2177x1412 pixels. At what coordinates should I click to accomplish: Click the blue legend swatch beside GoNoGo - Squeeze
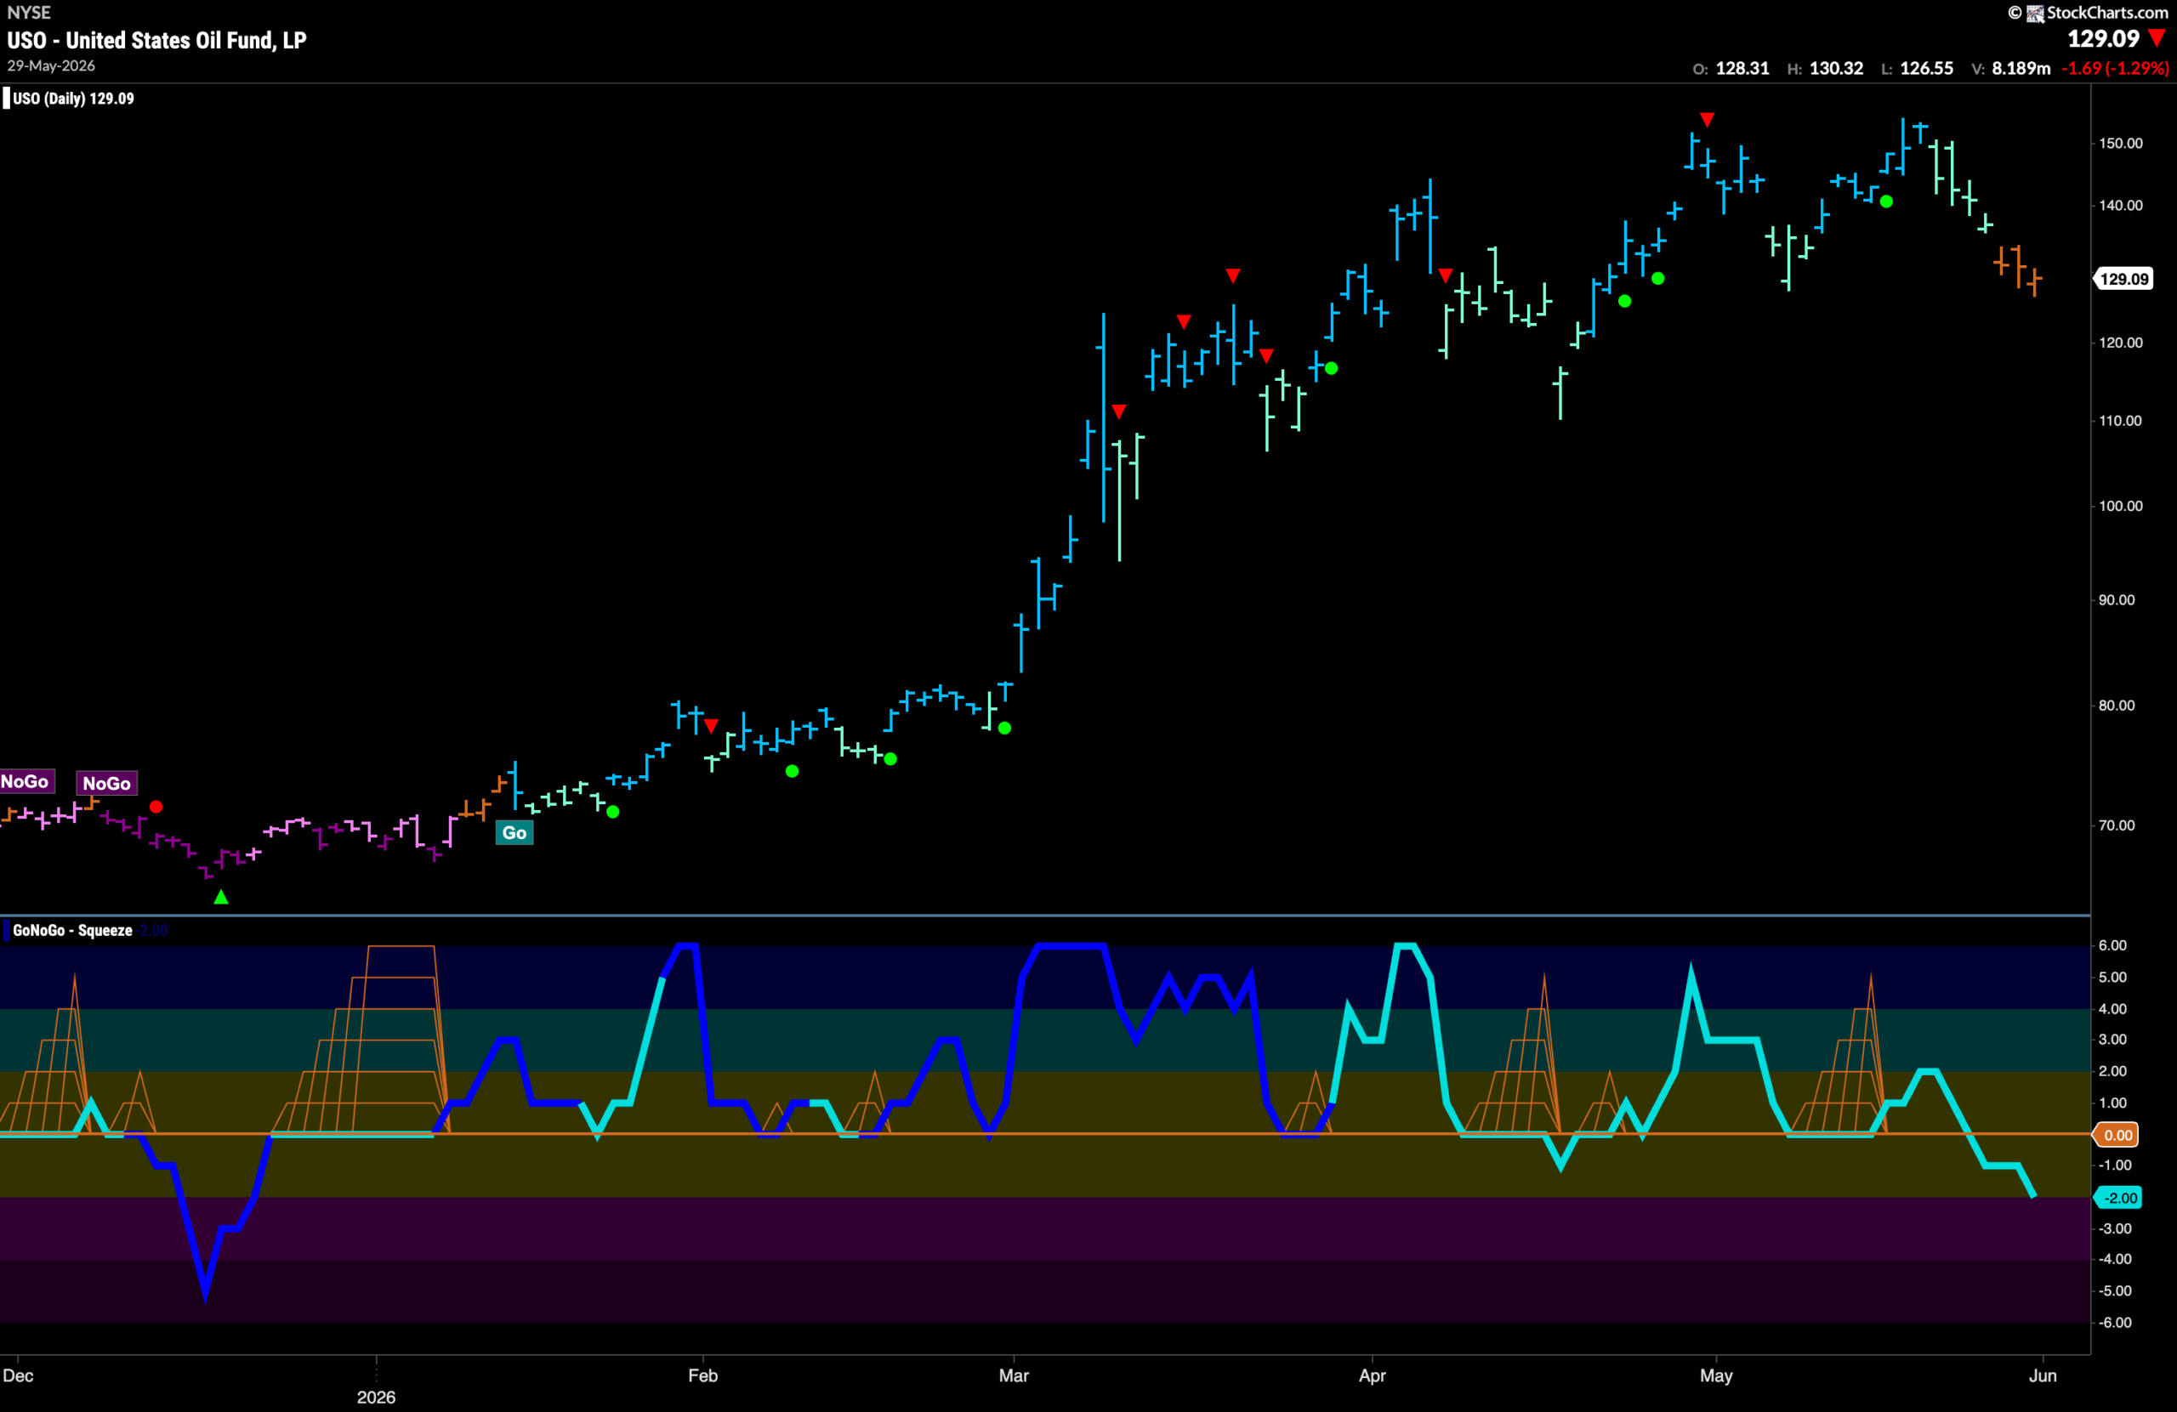[x=7, y=930]
